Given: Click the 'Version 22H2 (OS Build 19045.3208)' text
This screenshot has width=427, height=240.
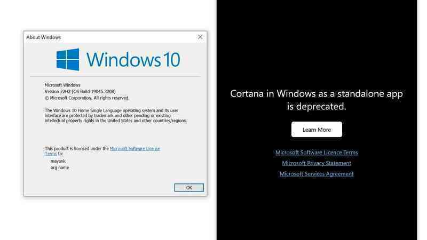Looking at the screenshot, I should [x=80, y=91].
